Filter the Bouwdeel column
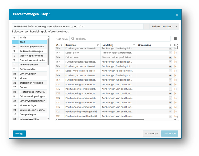This screenshot has width=199, height=156. click(98, 45)
